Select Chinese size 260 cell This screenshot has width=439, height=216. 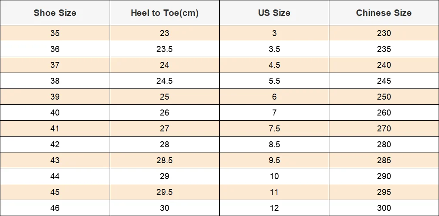point(384,113)
